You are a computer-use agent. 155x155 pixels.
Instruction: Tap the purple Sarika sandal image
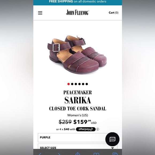tap(77, 55)
